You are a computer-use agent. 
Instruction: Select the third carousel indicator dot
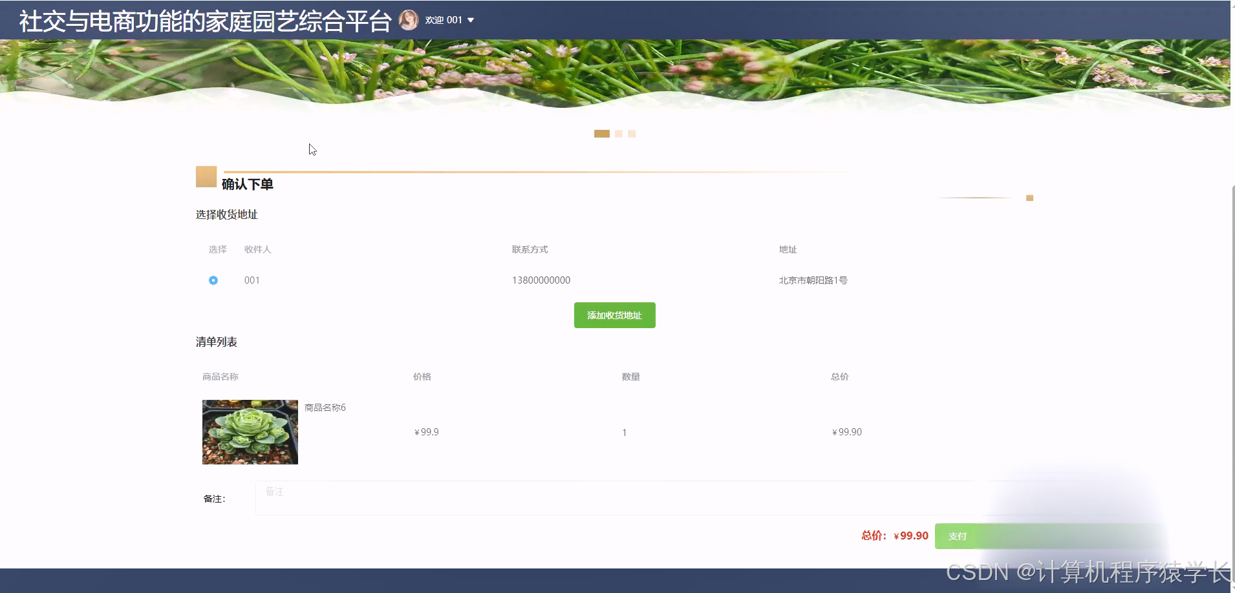[631, 134]
